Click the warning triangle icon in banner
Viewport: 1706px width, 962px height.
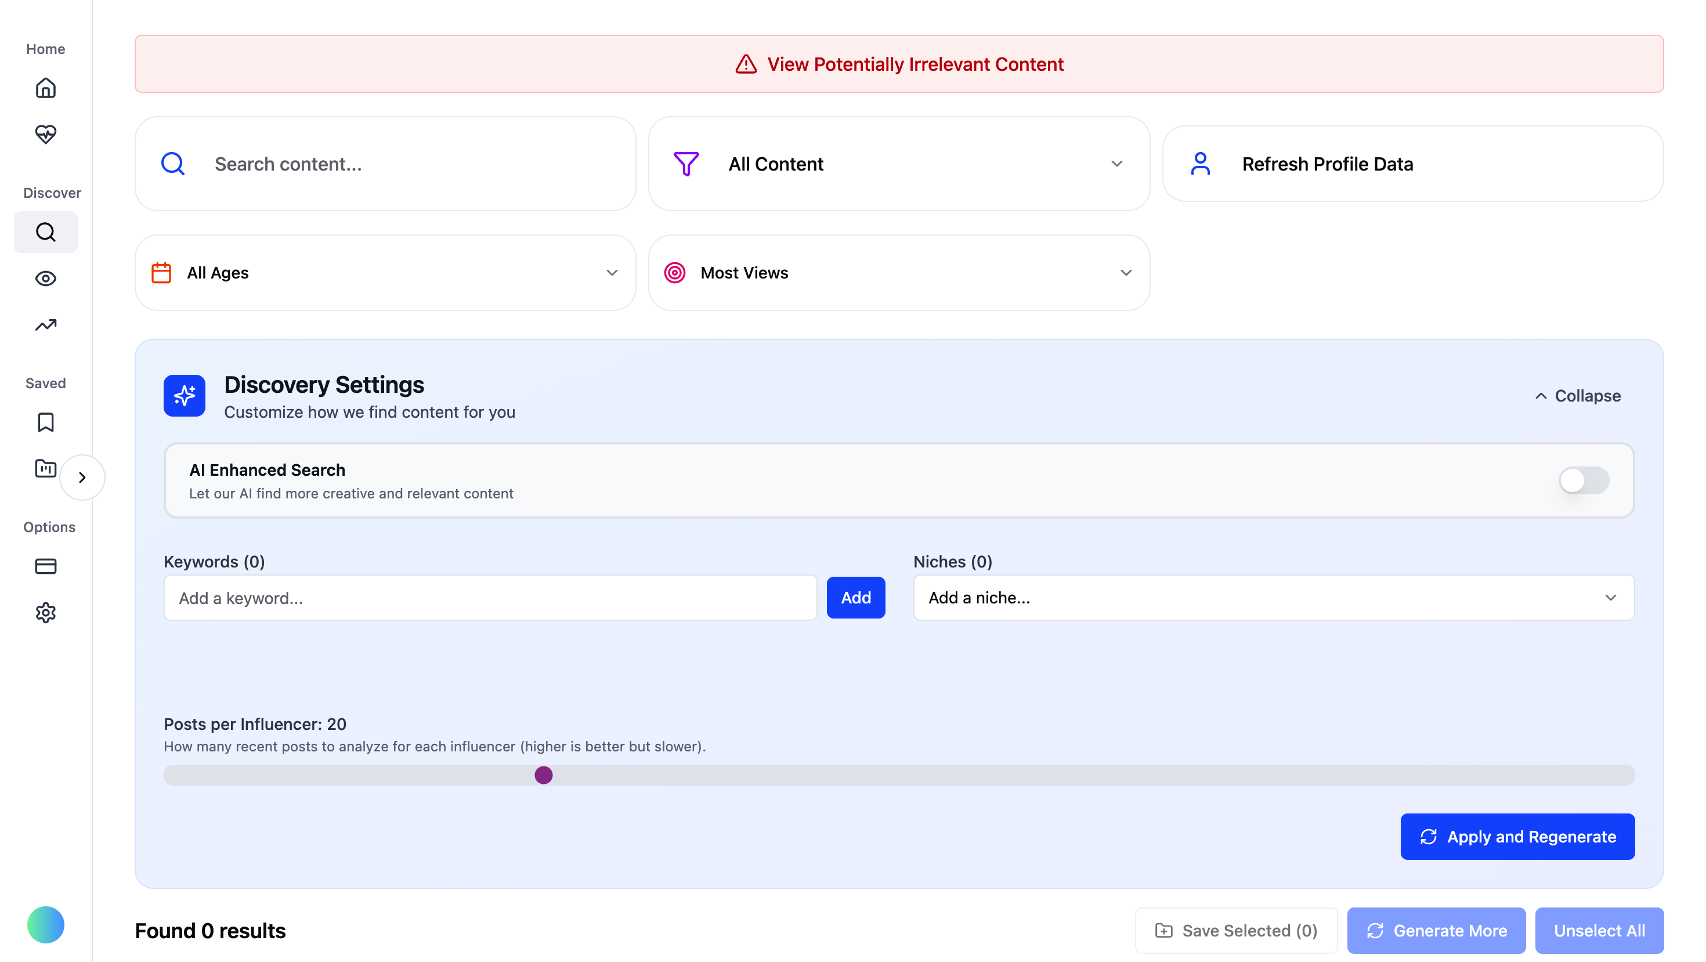746,64
